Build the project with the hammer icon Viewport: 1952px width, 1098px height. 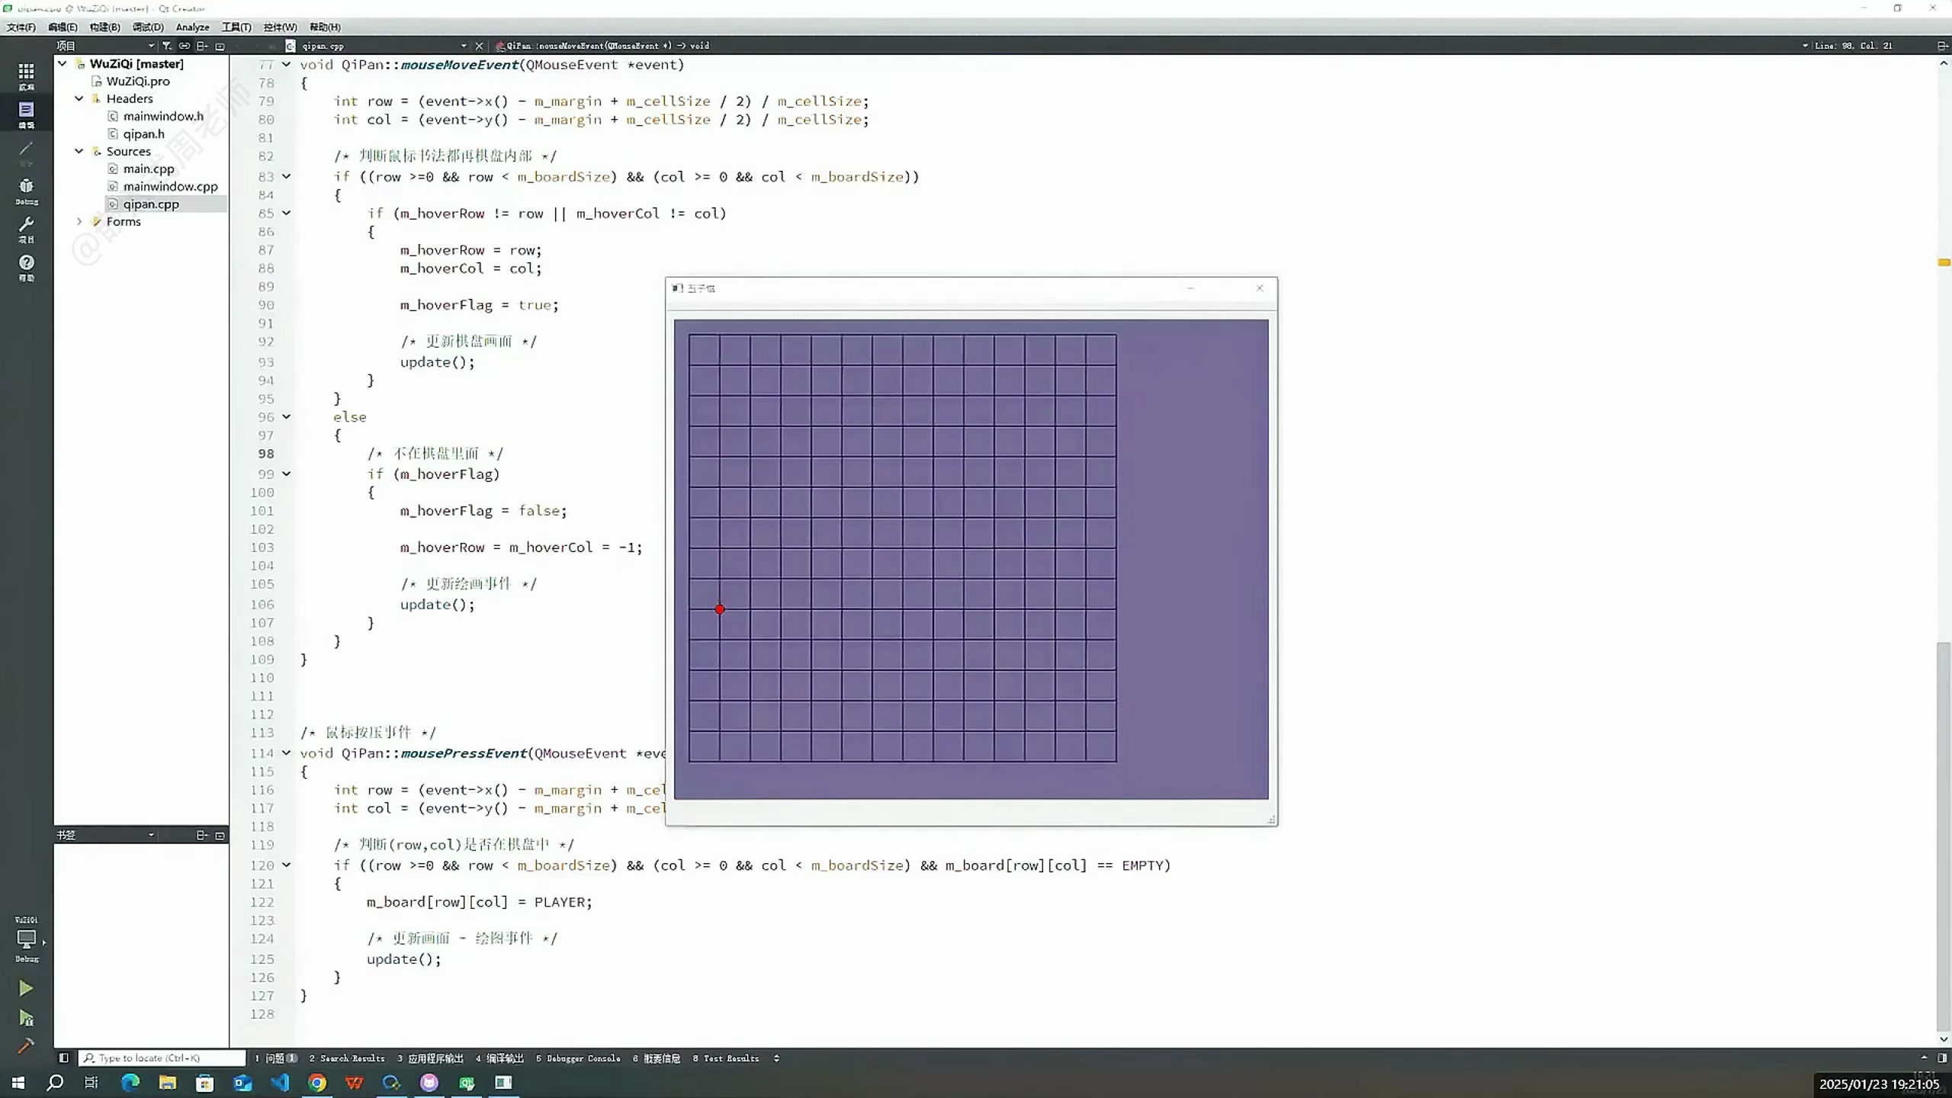click(26, 1046)
